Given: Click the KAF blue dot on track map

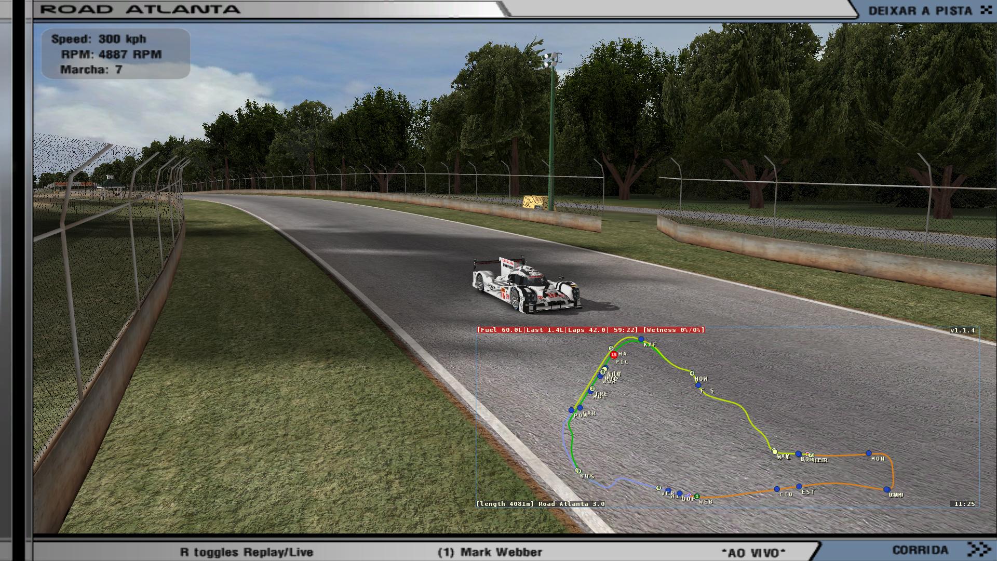Looking at the screenshot, I should click(641, 339).
